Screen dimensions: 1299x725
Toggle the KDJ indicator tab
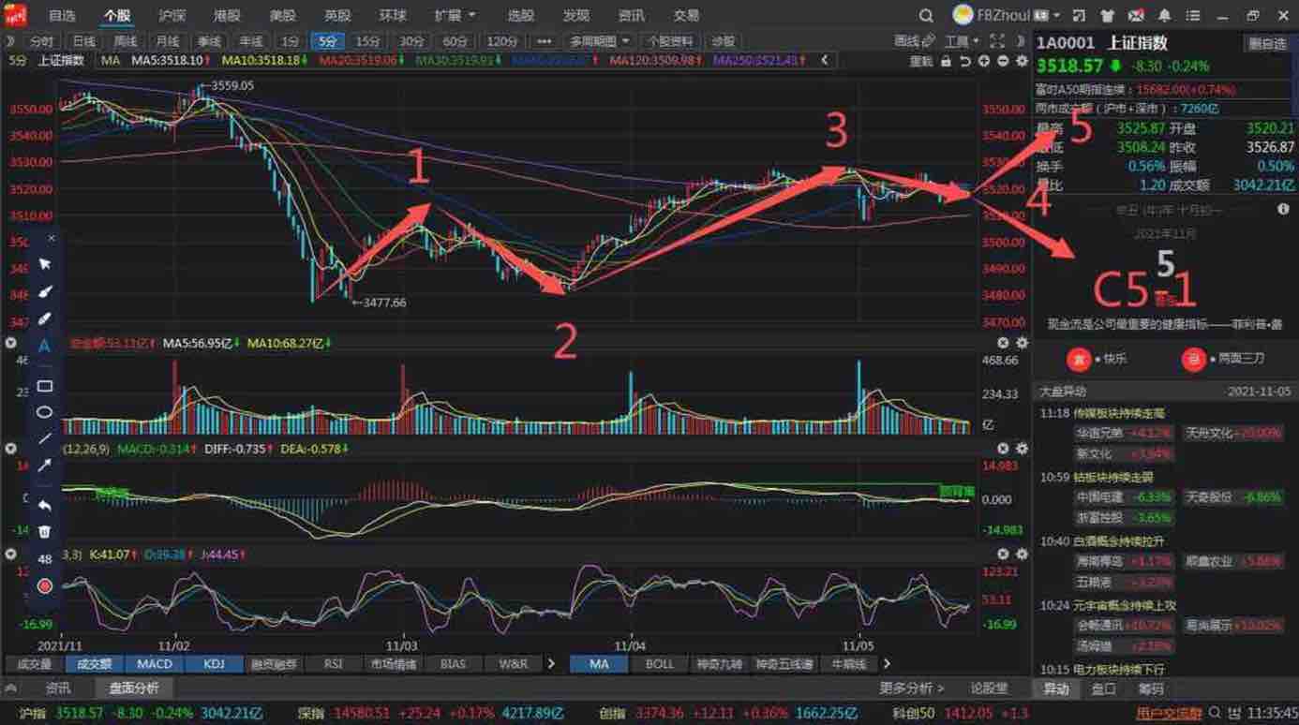click(x=214, y=663)
